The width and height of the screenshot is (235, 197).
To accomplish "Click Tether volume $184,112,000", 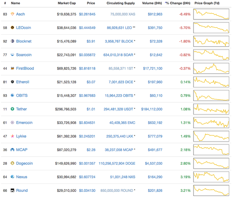I will click(x=152, y=109).
